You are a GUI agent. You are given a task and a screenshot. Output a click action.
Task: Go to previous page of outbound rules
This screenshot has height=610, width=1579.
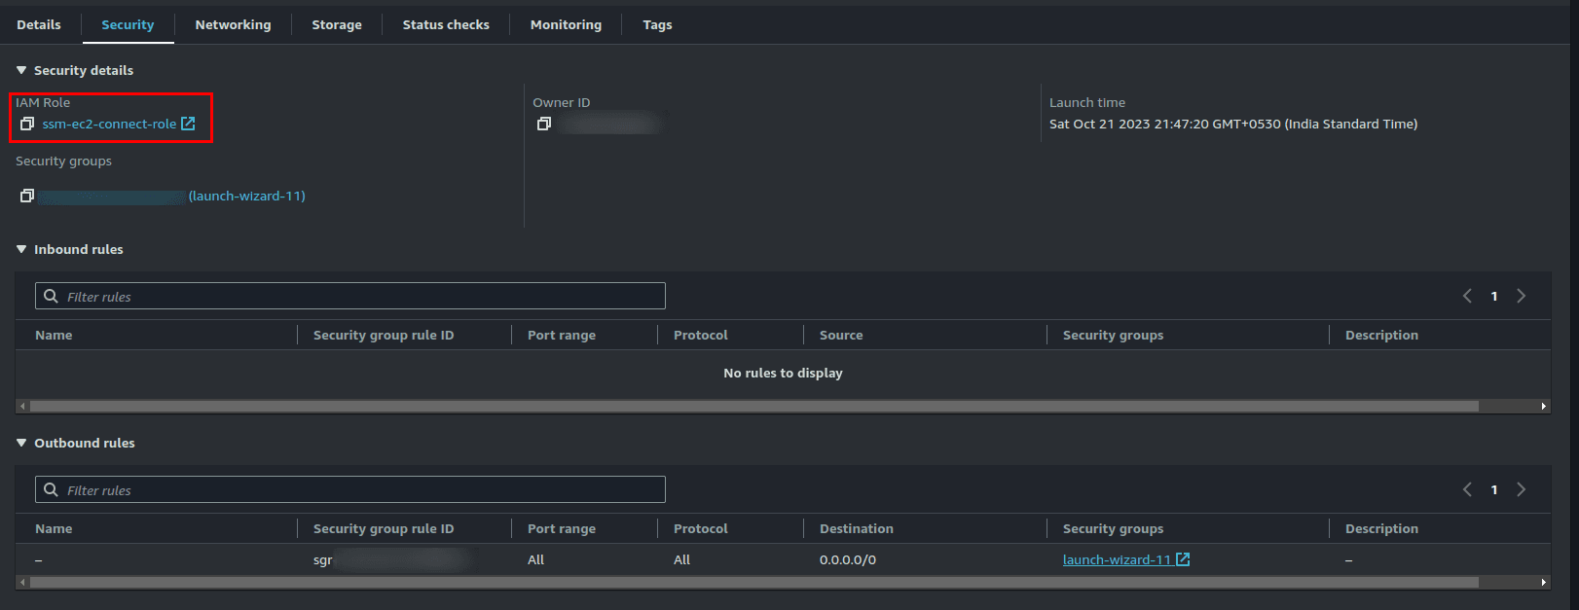click(x=1467, y=489)
